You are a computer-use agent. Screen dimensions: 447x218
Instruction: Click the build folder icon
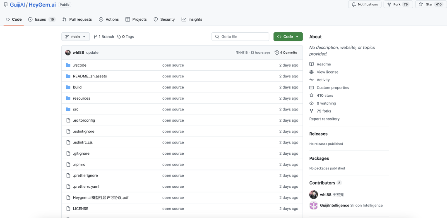pyautogui.click(x=68, y=87)
